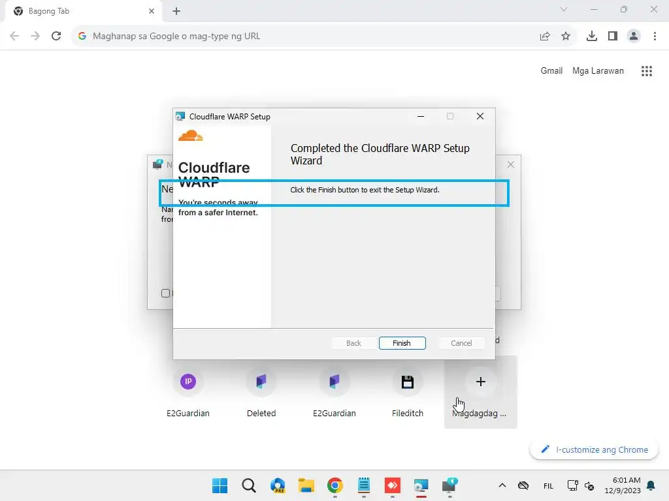Open the clock showing 6:01 AM

pos(623,485)
